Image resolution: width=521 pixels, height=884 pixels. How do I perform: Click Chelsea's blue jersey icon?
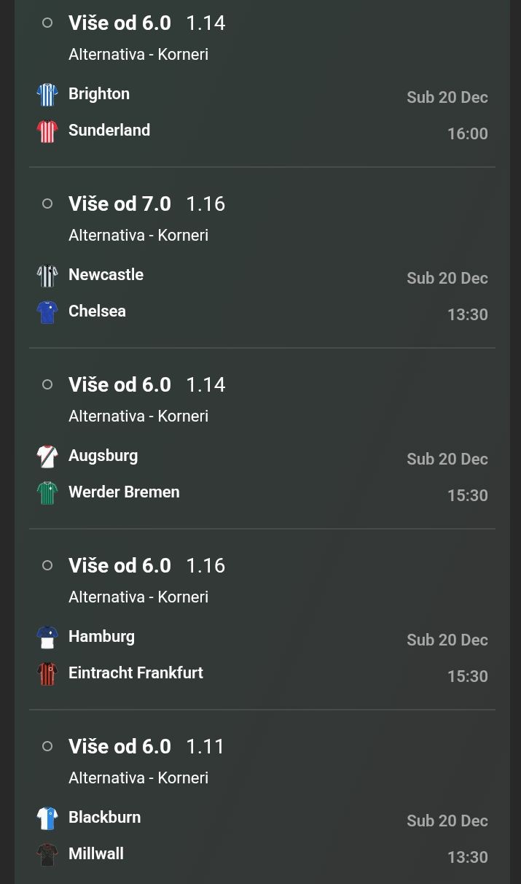(x=47, y=312)
